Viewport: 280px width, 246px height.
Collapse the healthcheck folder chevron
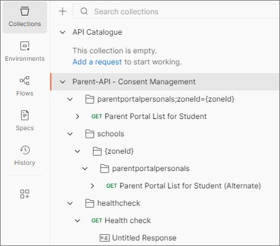pos(70,203)
